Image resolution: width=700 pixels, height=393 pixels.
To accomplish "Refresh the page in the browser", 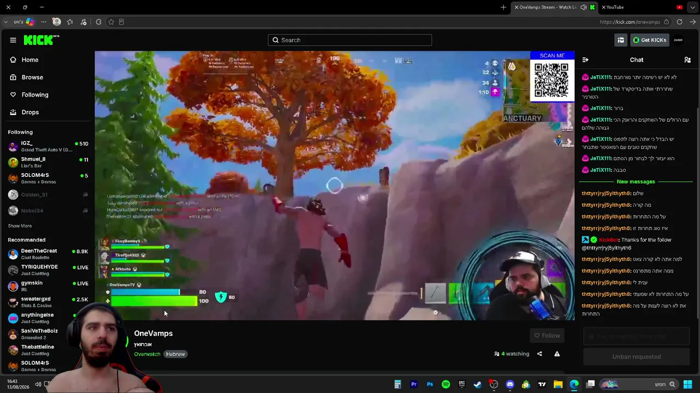I will tap(679, 22).
